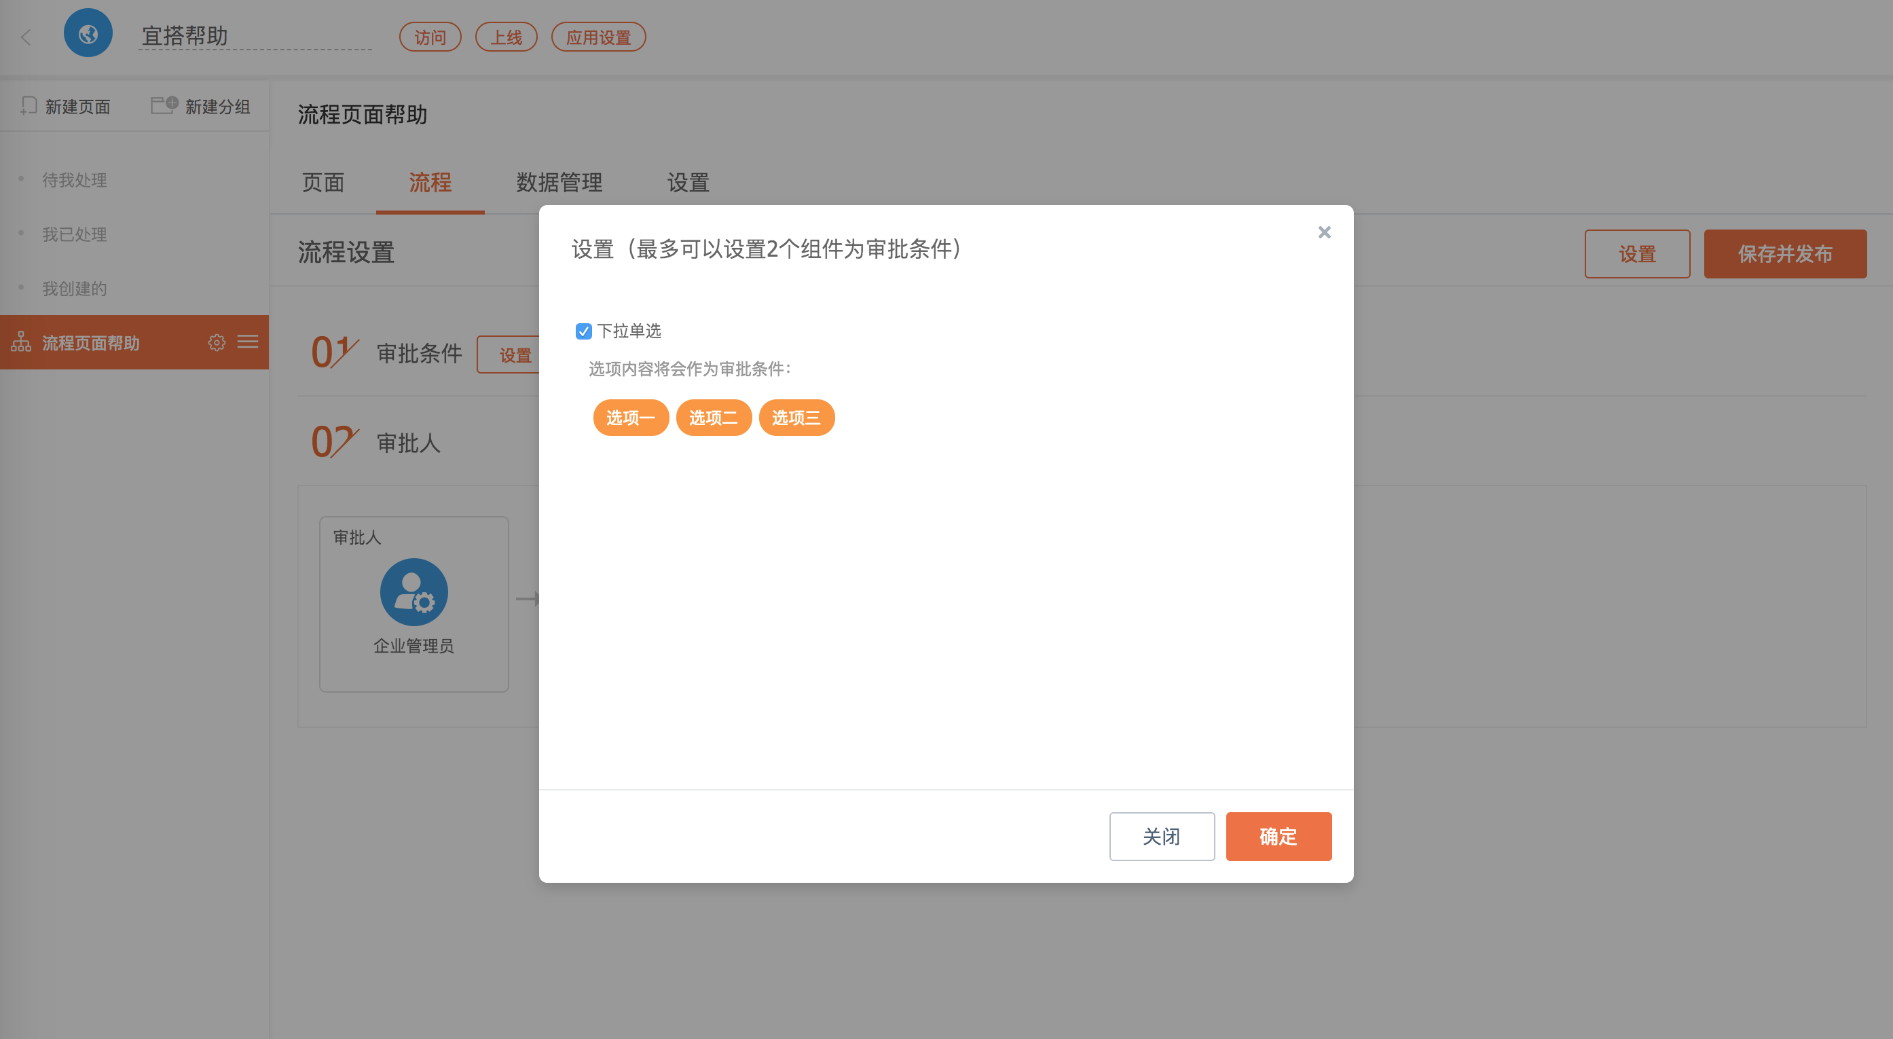Click the 企业管理员 approver avatar icon
The height and width of the screenshot is (1039, 1893).
click(x=413, y=592)
